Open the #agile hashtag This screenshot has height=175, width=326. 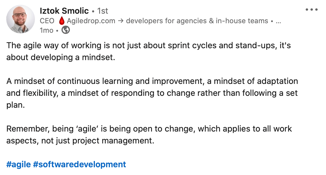(x=19, y=164)
